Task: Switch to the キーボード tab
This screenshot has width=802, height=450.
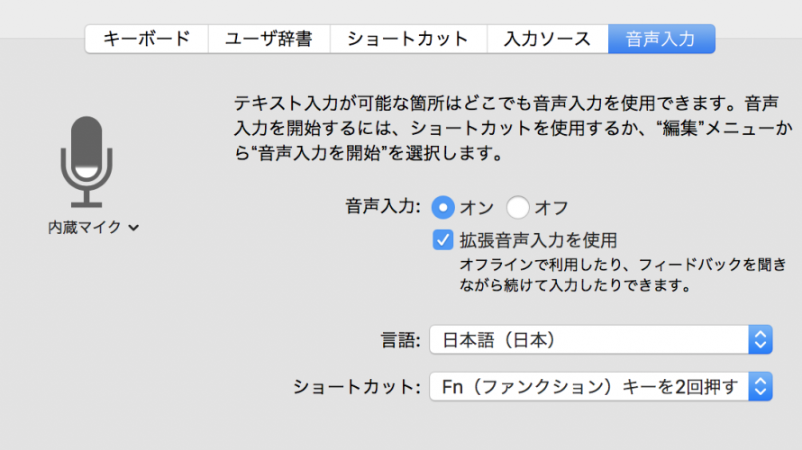Action: pyautogui.click(x=147, y=39)
